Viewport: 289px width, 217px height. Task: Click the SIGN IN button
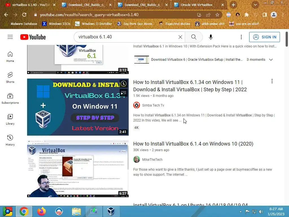(x=264, y=37)
